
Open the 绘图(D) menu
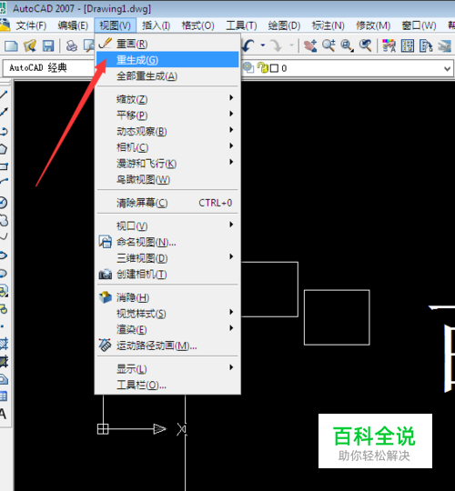(284, 25)
